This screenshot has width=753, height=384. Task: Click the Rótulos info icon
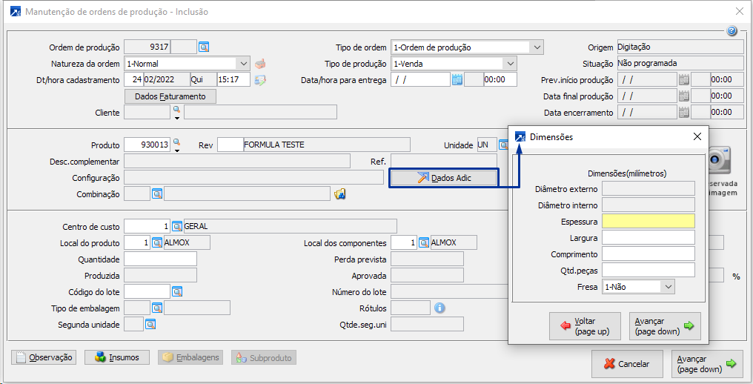point(439,308)
